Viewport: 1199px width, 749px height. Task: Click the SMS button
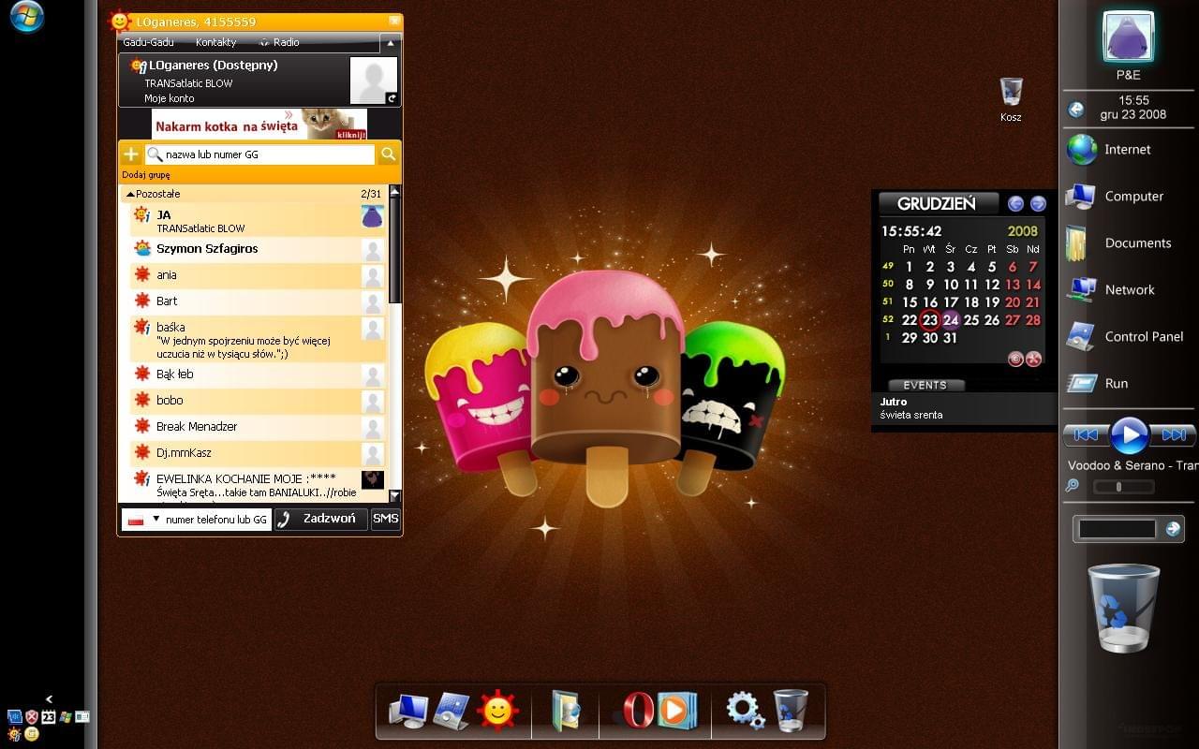coord(386,519)
